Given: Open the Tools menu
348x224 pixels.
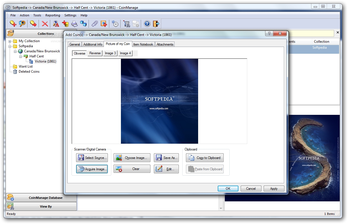Looking at the screenshot, I should point(37,15).
